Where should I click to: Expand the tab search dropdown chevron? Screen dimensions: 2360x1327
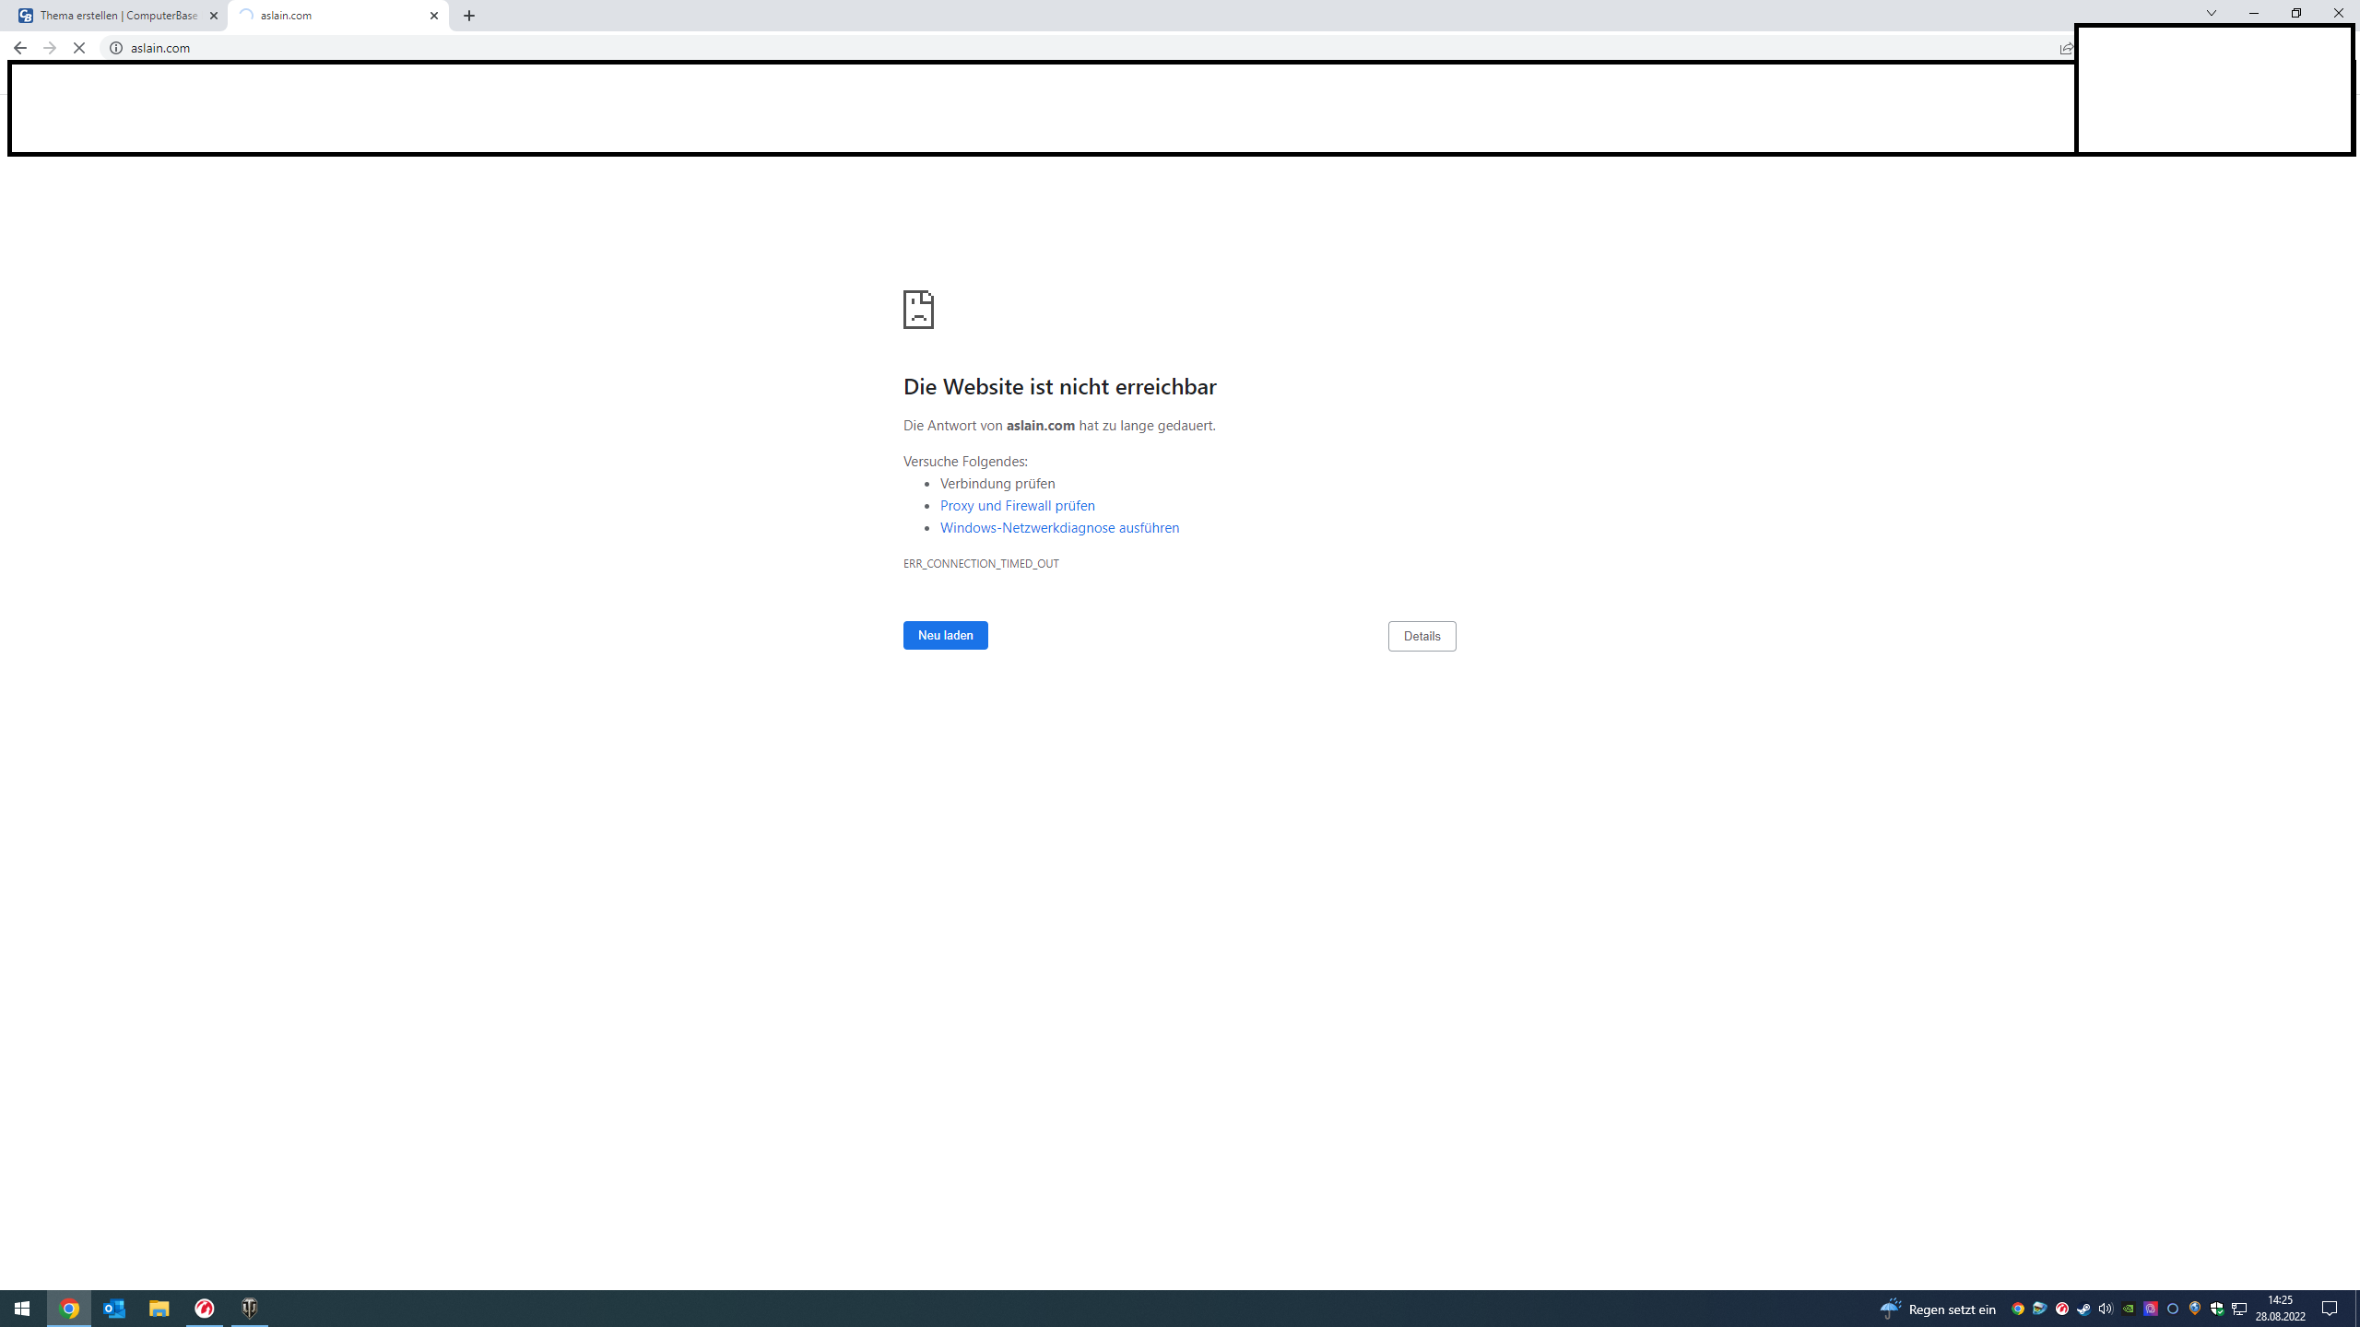[x=2211, y=13]
